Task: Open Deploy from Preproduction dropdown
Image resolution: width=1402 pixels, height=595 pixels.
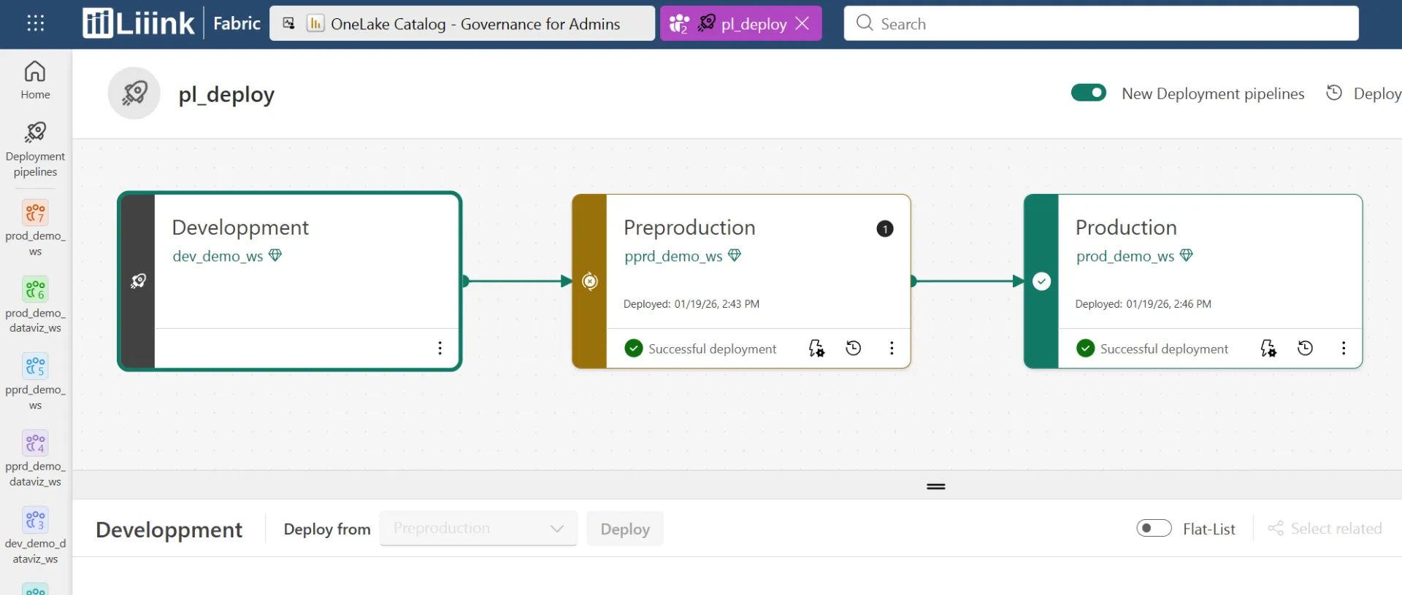Action: (x=478, y=529)
